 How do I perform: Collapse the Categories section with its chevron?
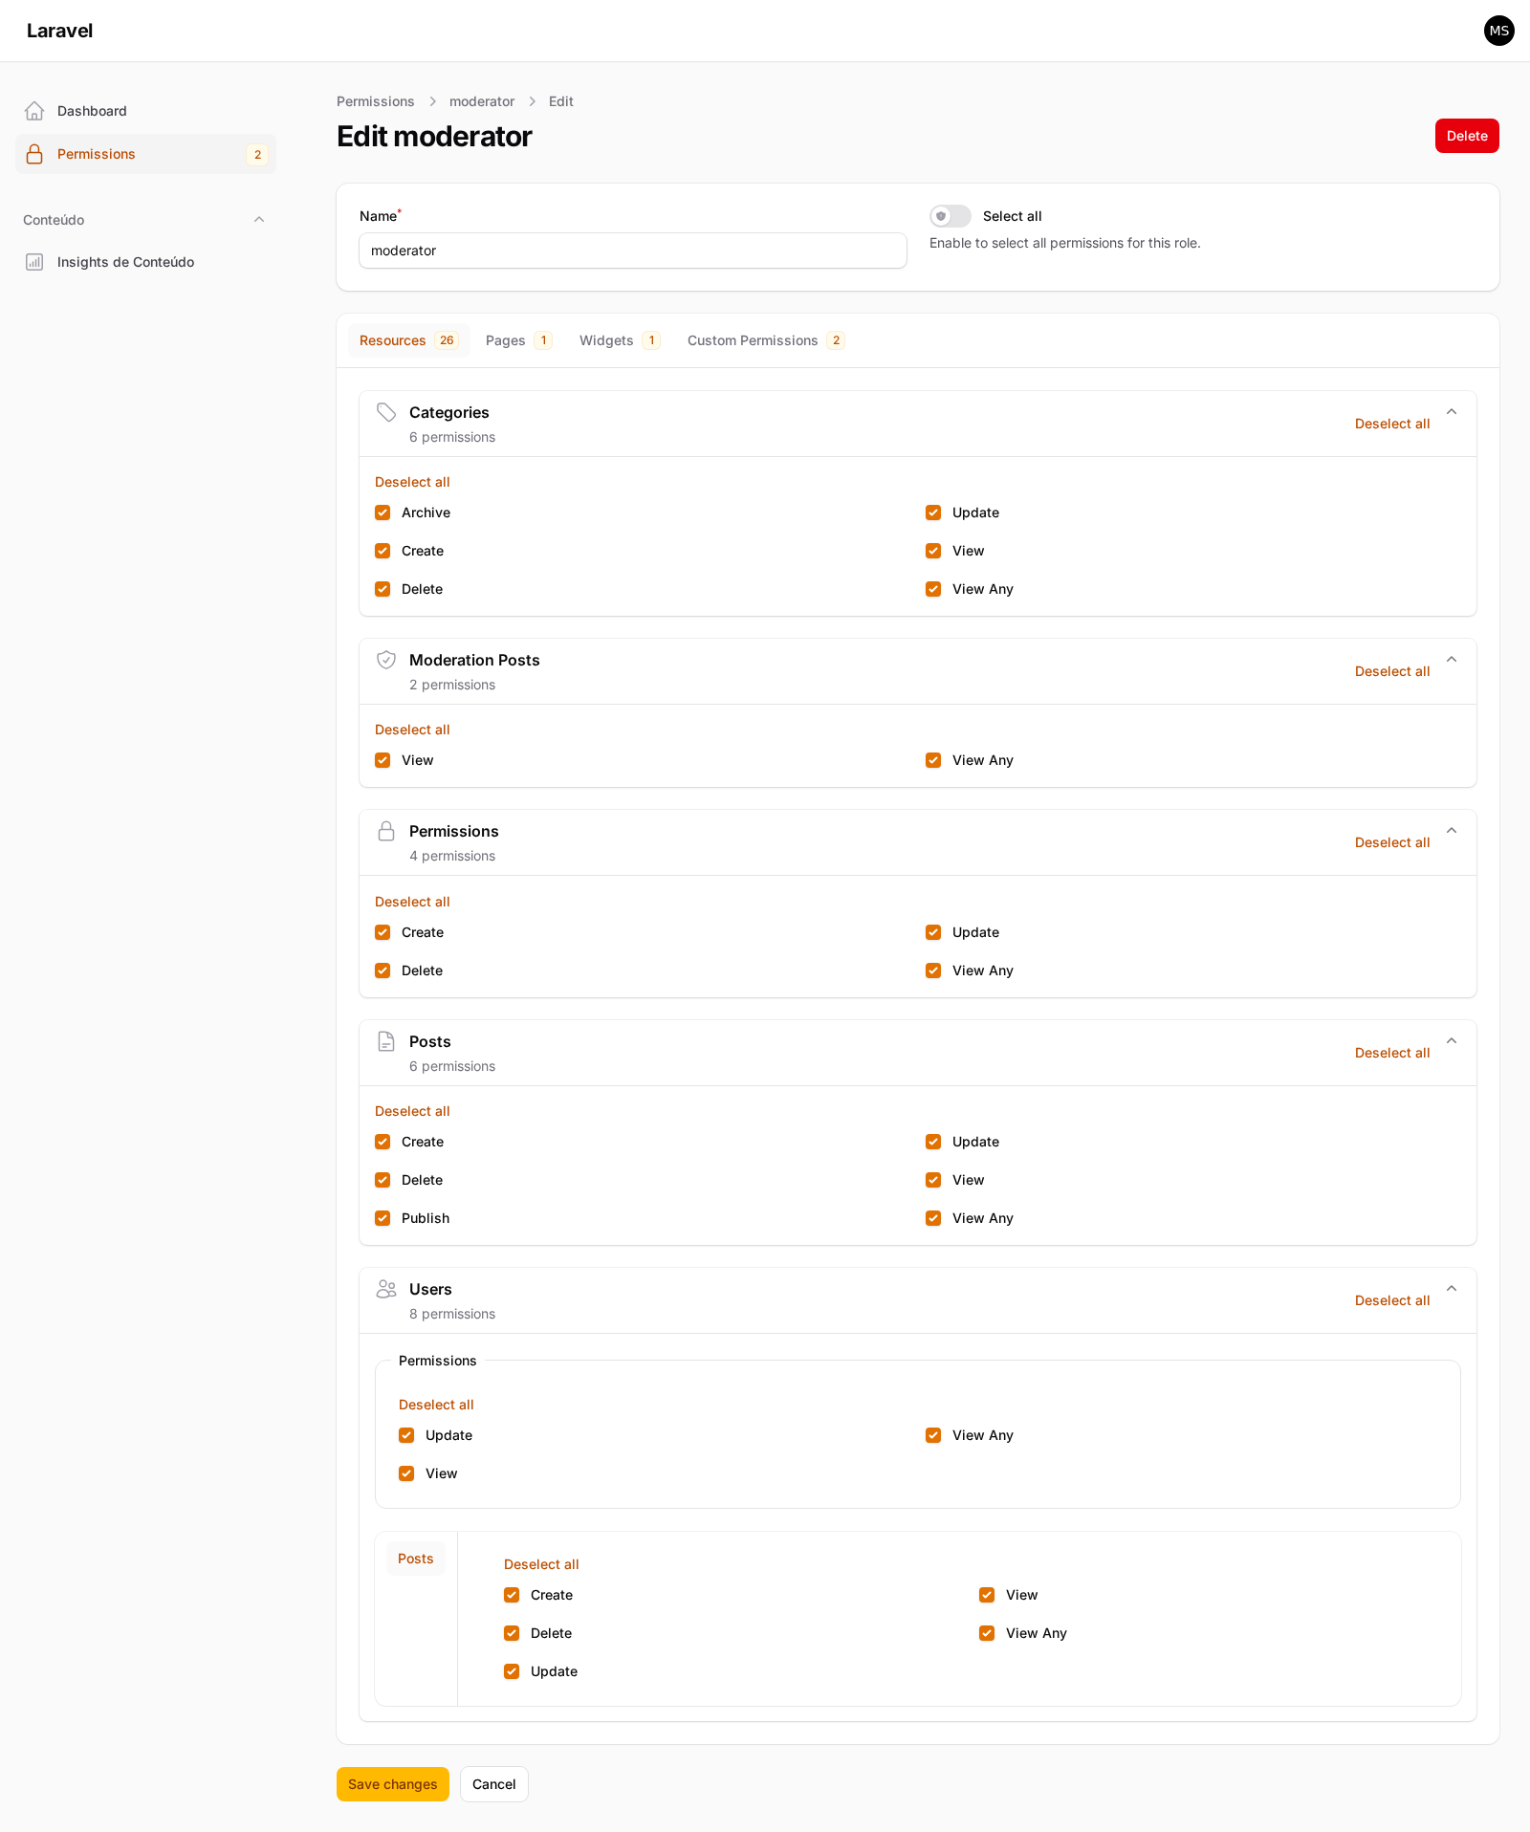pyautogui.click(x=1452, y=411)
